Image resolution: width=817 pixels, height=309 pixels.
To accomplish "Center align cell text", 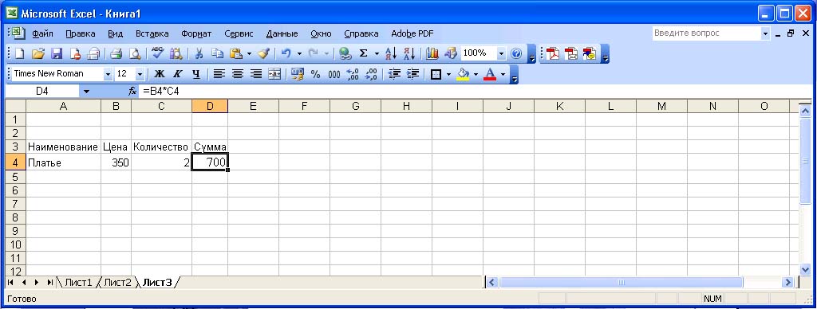I will click(x=238, y=74).
